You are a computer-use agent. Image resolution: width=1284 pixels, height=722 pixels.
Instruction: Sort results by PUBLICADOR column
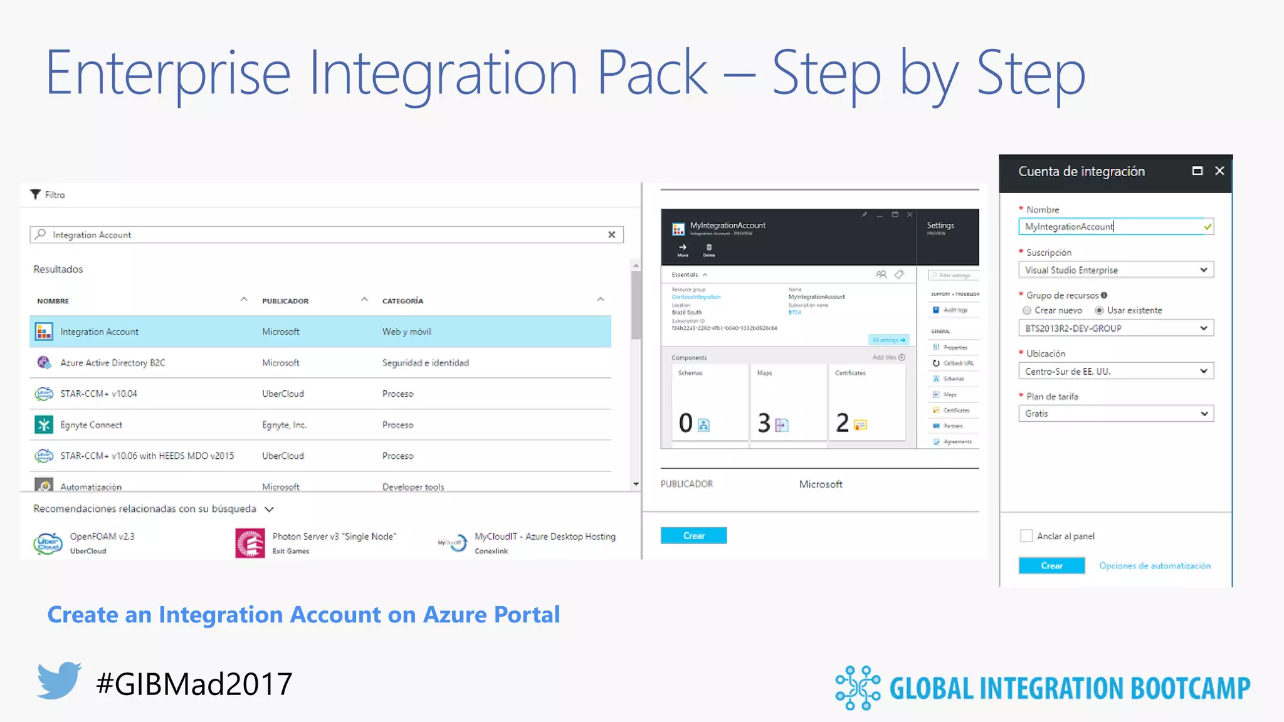285,301
